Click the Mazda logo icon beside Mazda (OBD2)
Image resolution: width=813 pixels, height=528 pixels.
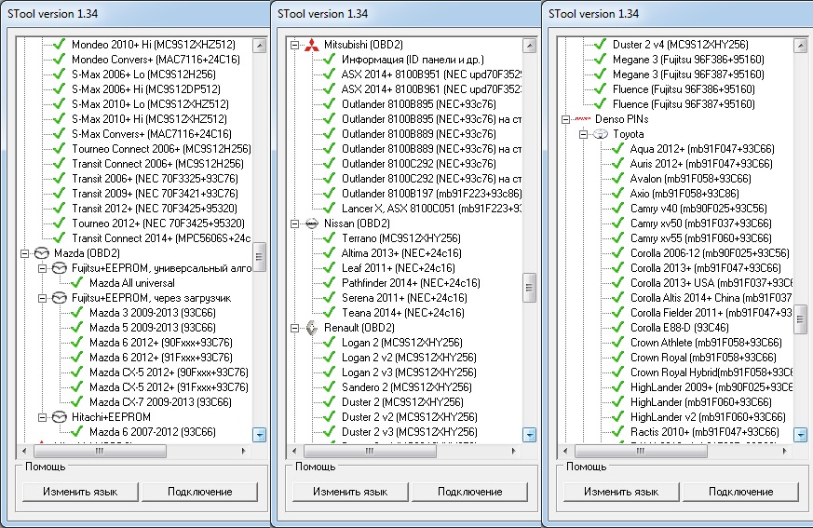click(x=42, y=253)
